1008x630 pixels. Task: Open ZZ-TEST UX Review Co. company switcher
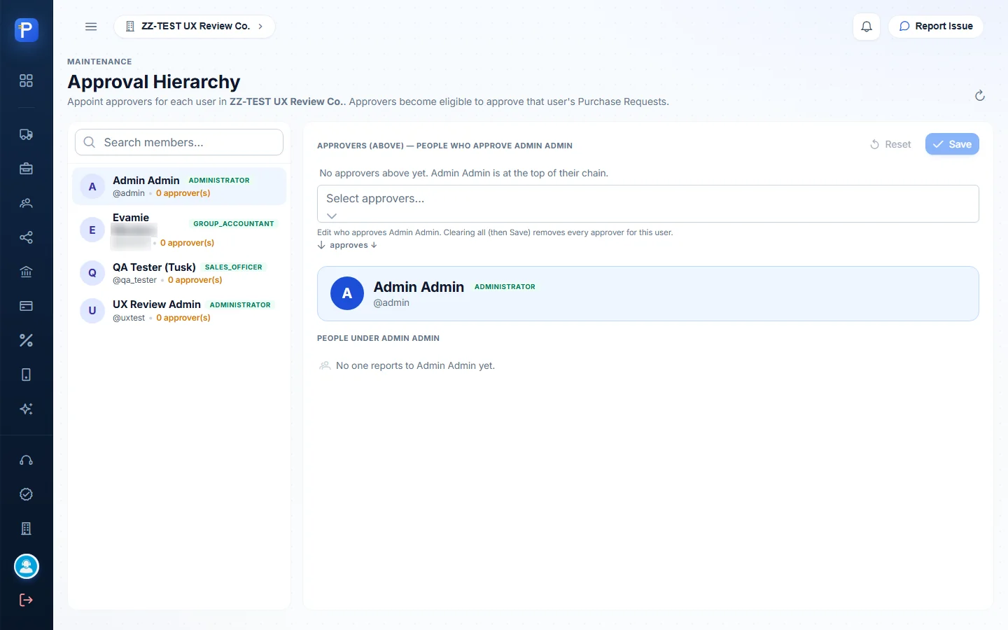[195, 27]
